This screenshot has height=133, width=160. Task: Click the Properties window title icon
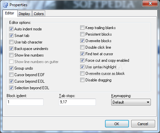pyautogui.click(x=5, y=5)
